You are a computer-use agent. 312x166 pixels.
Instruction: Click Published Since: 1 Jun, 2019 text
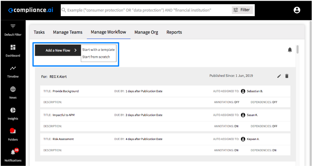point(231,76)
